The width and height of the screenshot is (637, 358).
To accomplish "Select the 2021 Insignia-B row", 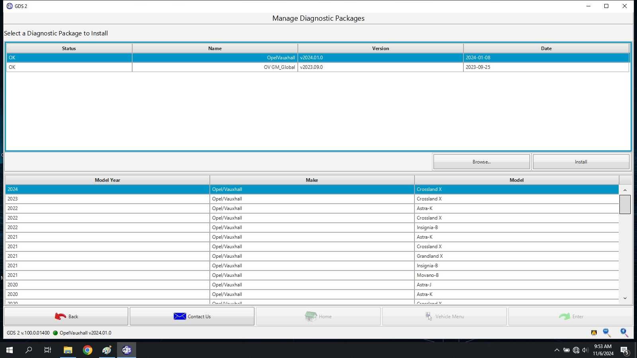I will (x=312, y=266).
